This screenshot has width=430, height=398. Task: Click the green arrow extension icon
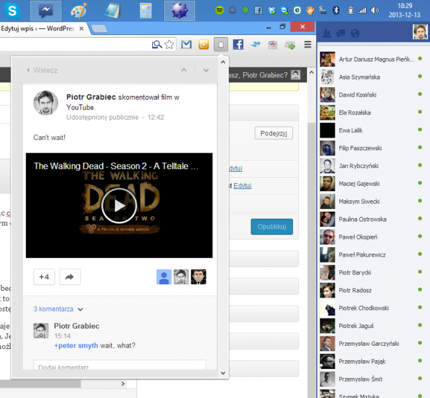[x=290, y=45]
